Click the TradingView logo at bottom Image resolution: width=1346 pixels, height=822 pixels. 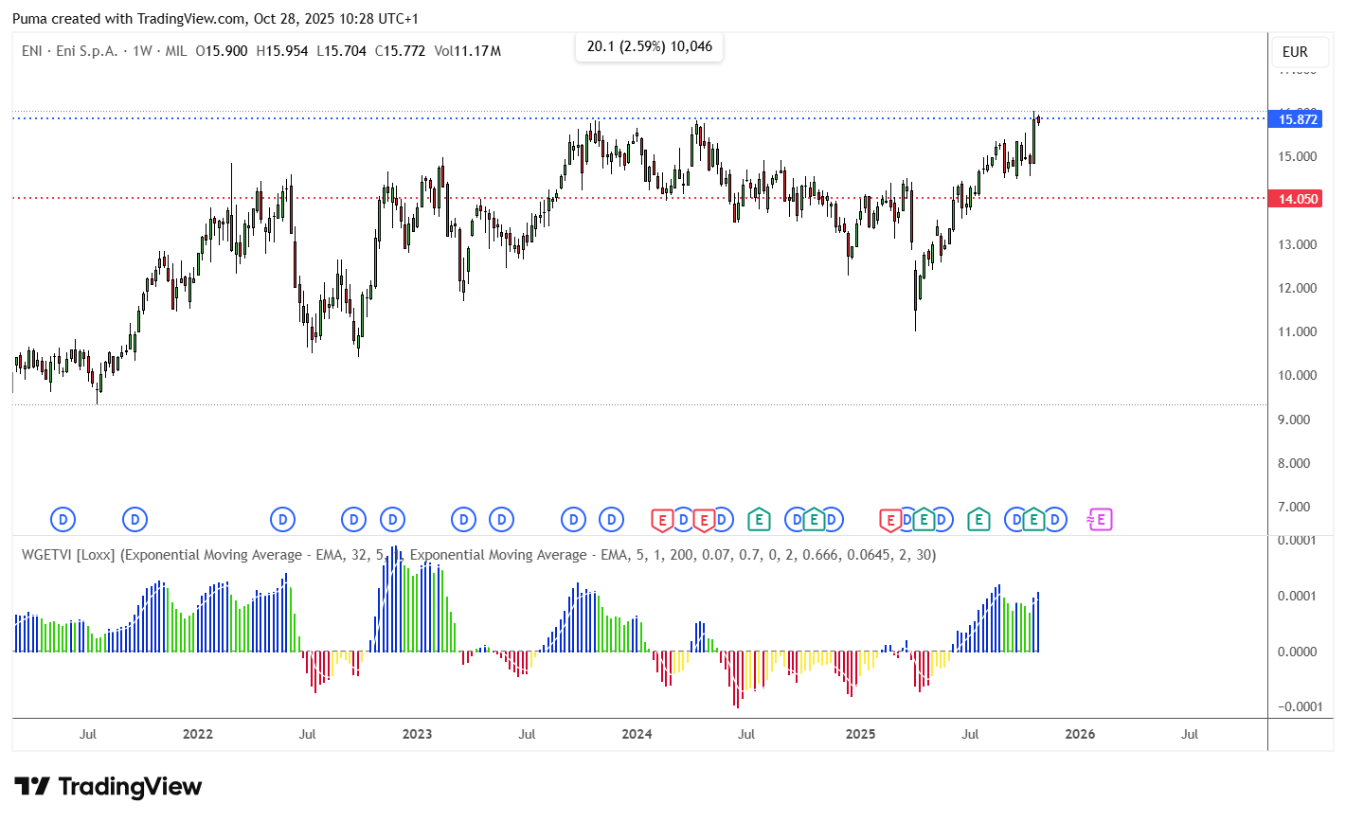point(108,787)
